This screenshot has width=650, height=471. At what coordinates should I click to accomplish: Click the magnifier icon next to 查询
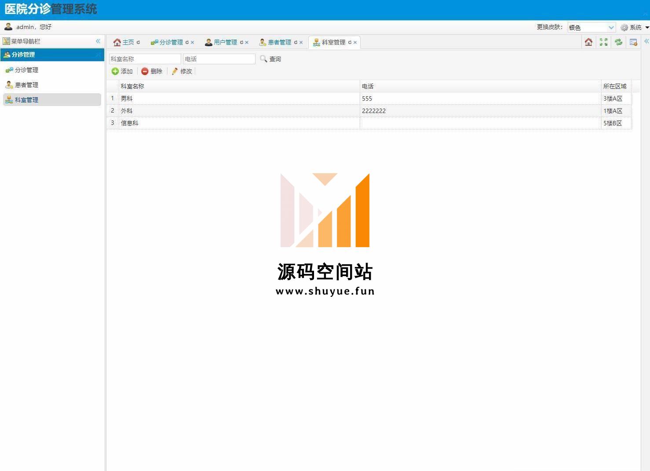(x=263, y=58)
